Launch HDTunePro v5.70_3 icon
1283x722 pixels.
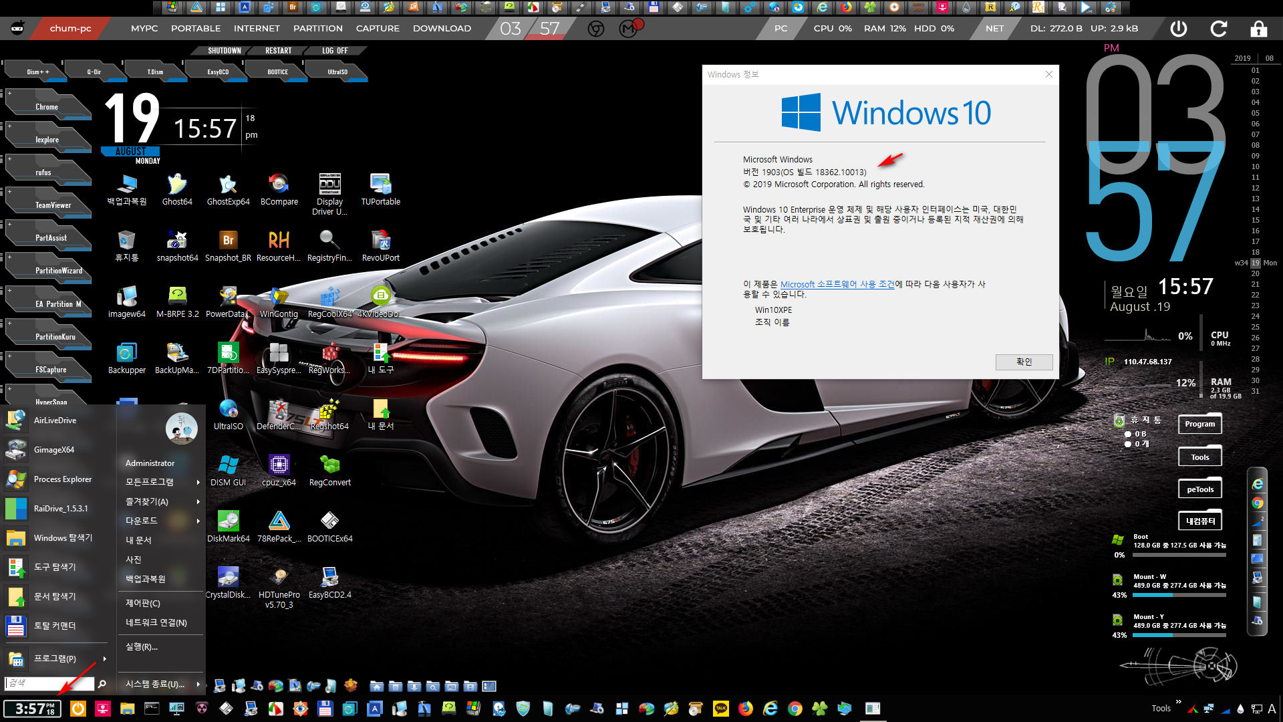pyautogui.click(x=279, y=587)
